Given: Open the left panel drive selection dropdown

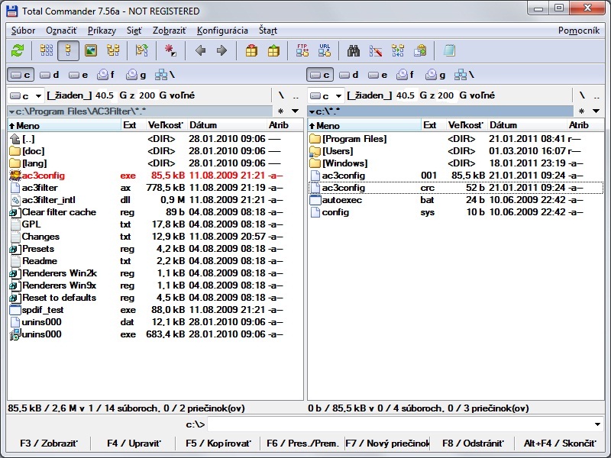Looking at the screenshot, I should 26,96.
